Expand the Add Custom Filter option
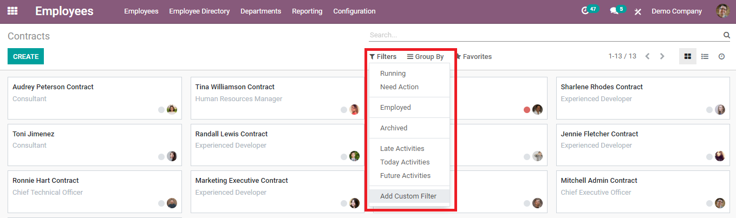This screenshot has width=736, height=218. [408, 196]
